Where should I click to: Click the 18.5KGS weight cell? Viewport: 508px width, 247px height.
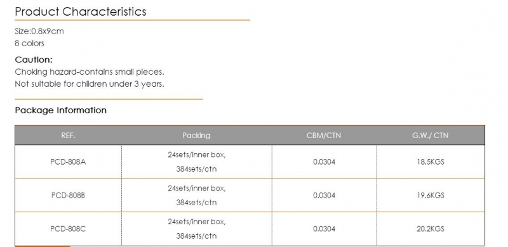click(431, 161)
